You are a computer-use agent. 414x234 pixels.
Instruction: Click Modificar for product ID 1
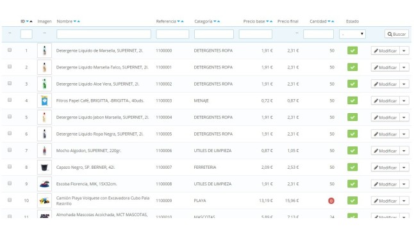(385, 51)
